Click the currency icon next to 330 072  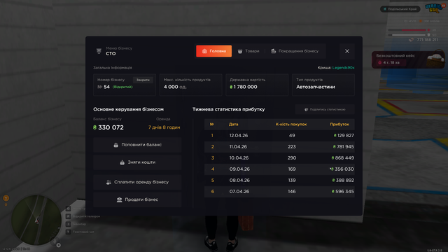tap(95, 127)
